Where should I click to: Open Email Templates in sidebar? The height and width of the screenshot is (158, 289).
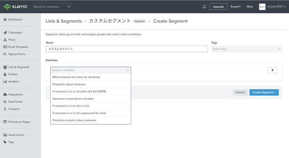tap(18, 47)
